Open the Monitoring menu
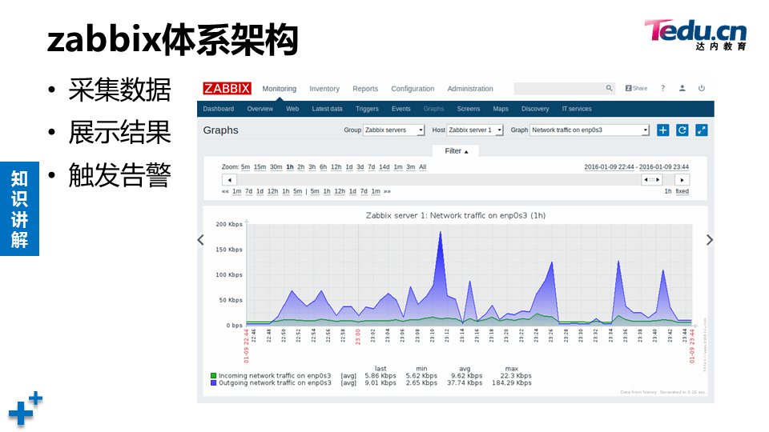This screenshot has height=432, width=769. point(279,89)
